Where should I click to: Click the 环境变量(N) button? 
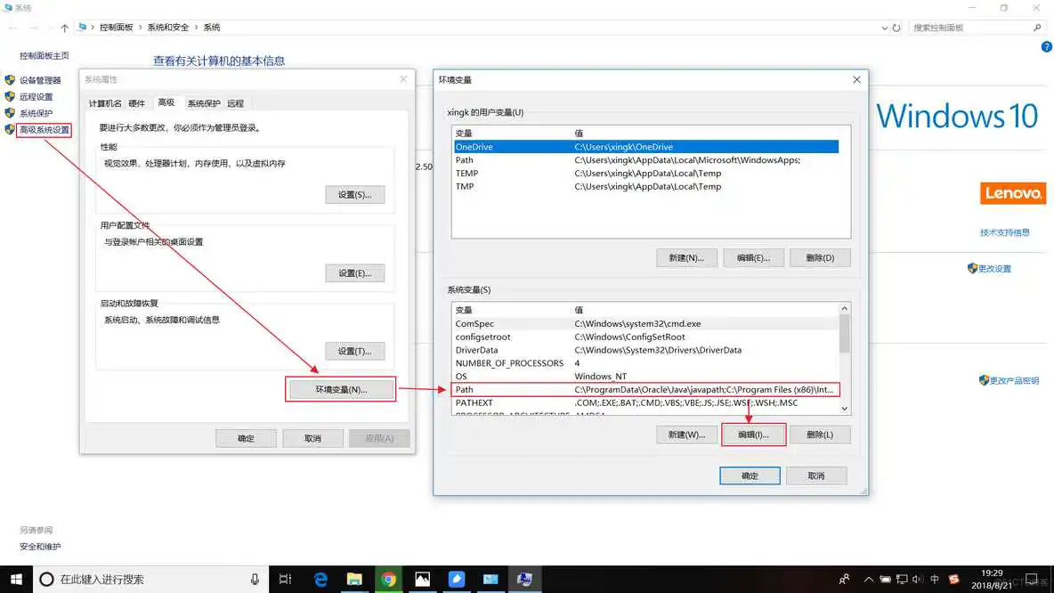(x=340, y=388)
